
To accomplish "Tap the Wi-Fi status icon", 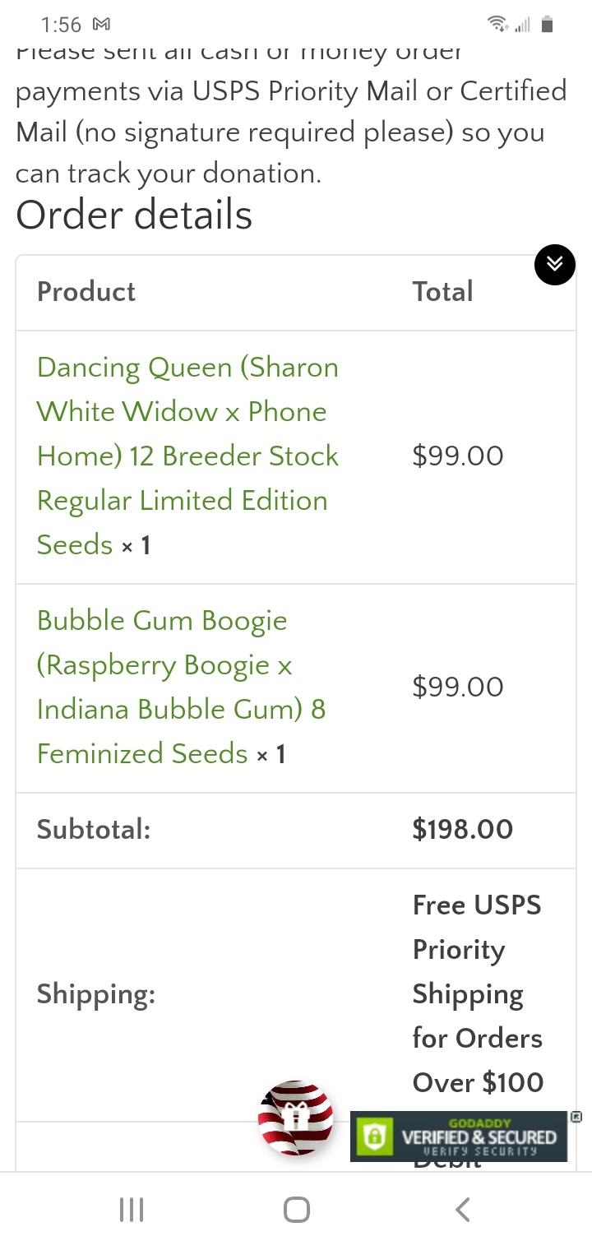I will (x=497, y=24).
